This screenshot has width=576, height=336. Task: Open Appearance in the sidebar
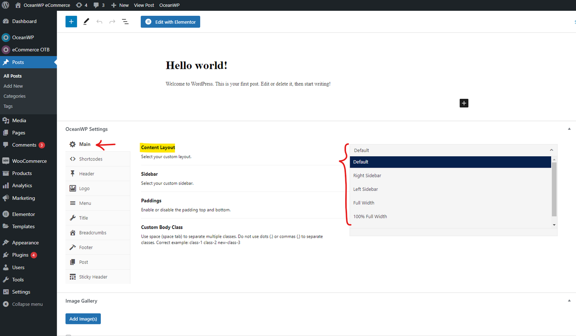click(28, 243)
